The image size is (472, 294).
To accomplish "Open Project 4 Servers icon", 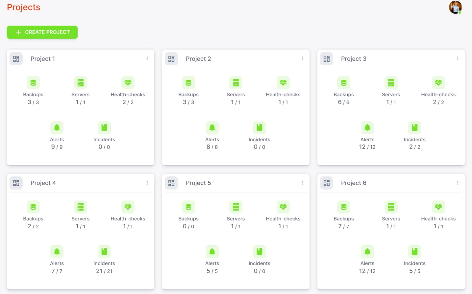I will click(81, 207).
